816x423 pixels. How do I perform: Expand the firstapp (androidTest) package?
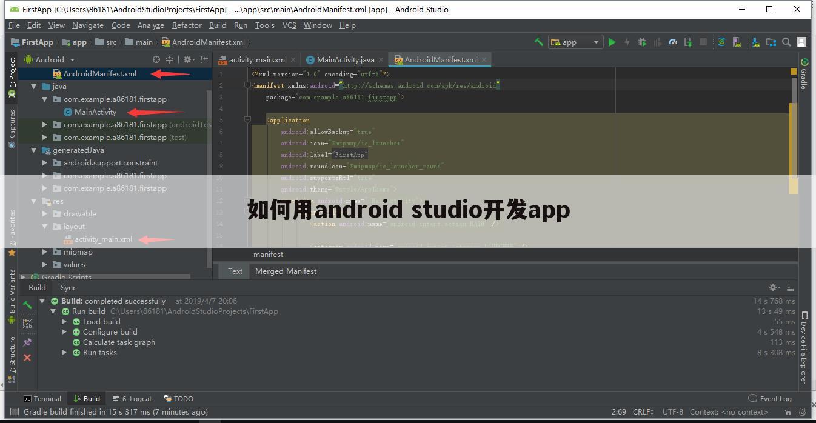[x=45, y=125]
